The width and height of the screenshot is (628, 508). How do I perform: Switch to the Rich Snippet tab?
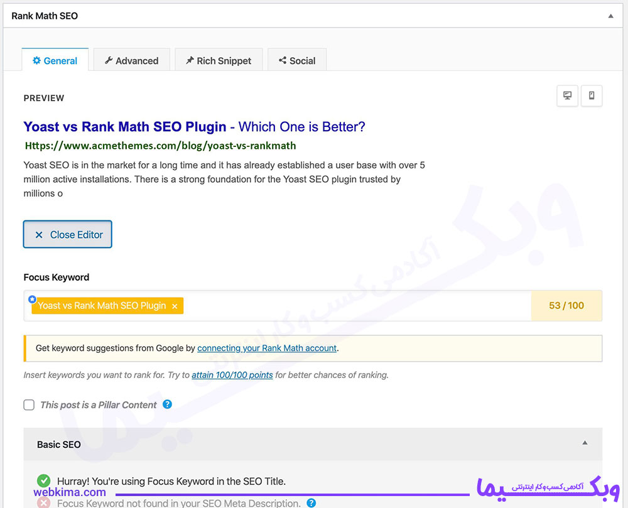(x=219, y=60)
